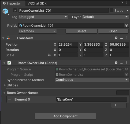The image size is (130, 124).
Task: Select the Inspector tab
Action: tap(12, 3)
